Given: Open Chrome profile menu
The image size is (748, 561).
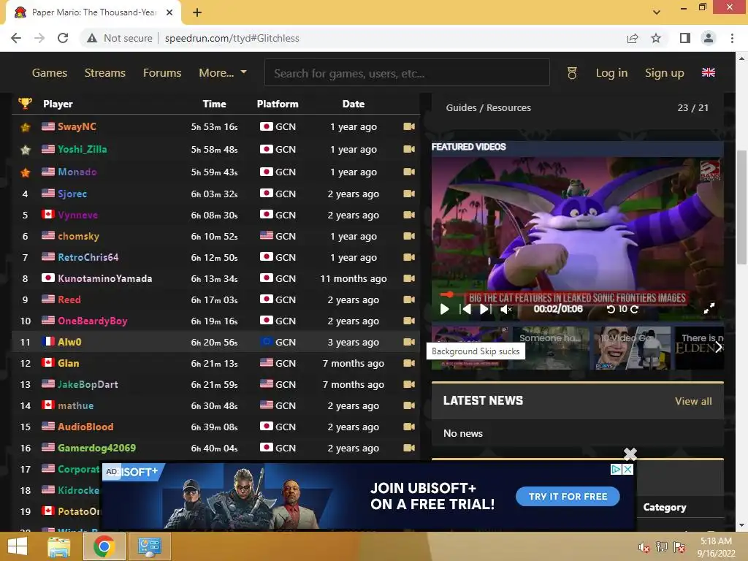Looking at the screenshot, I should click(x=709, y=38).
